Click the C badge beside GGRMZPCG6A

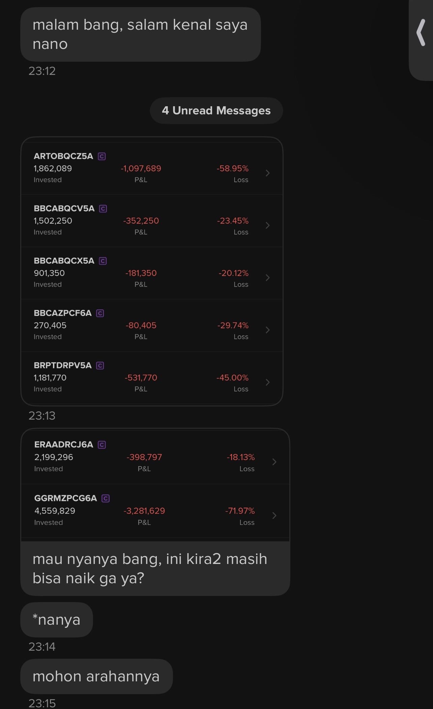tap(106, 498)
